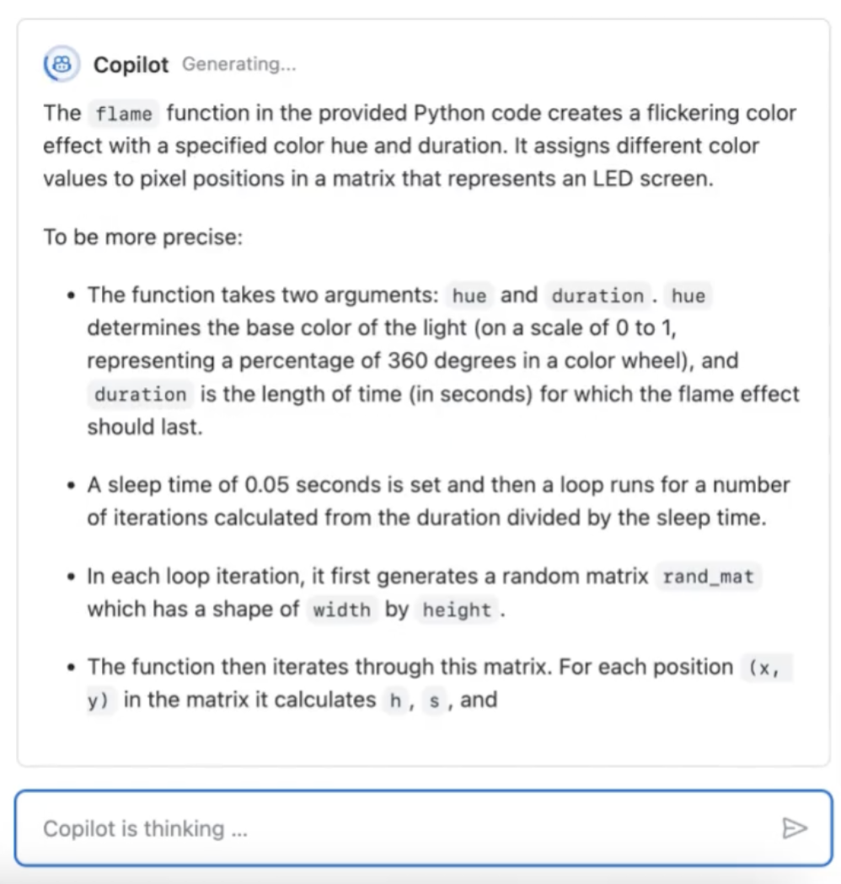Click the "y)" code fragment

coord(99,700)
